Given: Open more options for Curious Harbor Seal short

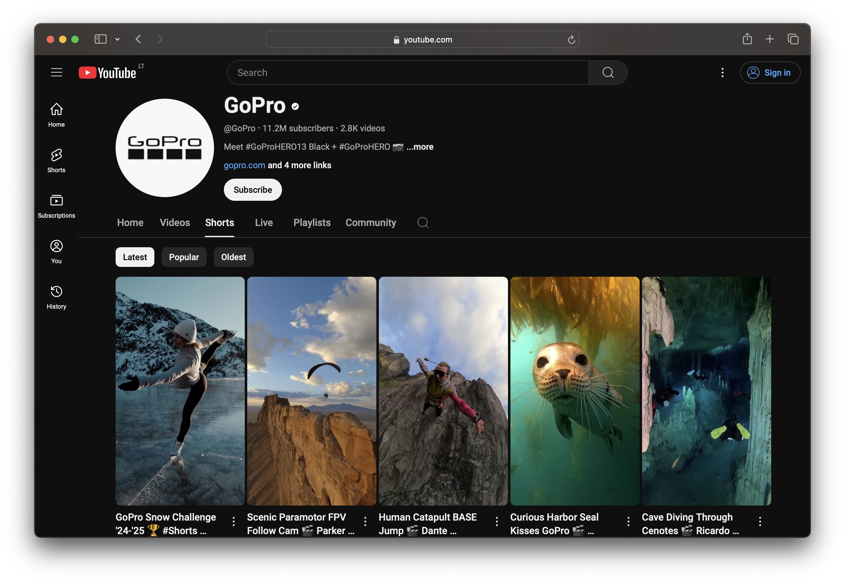Looking at the screenshot, I should click(628, 521).
